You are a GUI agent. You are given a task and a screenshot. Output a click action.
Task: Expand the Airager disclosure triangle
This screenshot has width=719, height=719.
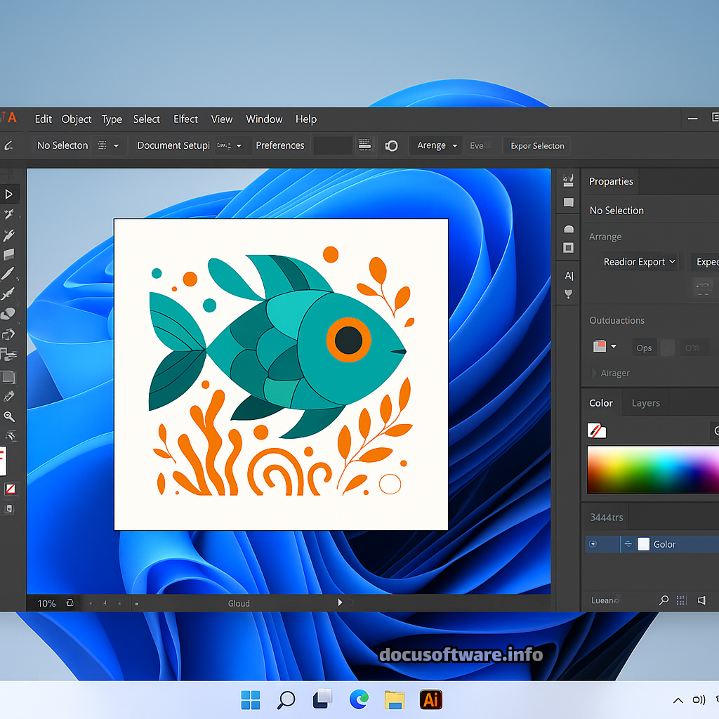coord(594,373)
